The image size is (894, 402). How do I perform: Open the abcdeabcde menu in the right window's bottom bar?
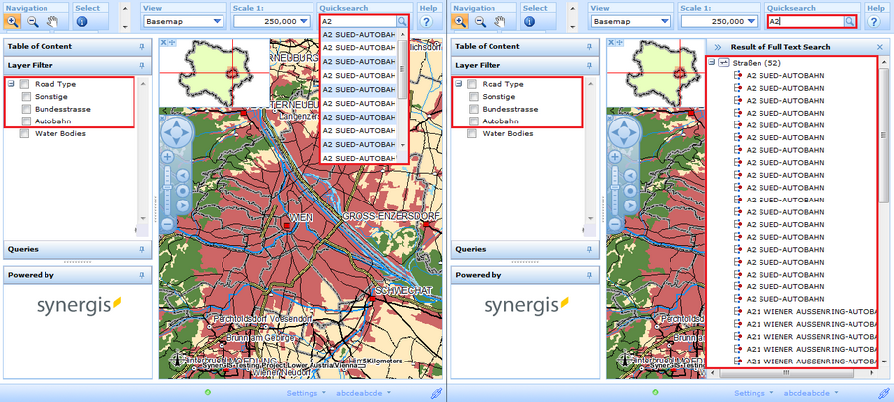pyautogui.click(x=808, y=393)
